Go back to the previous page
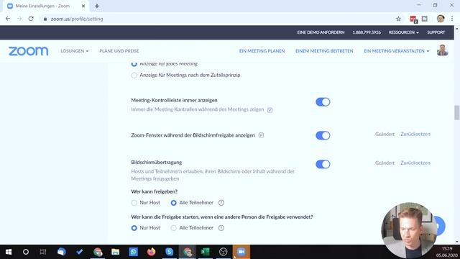Viewport: 460px width, 259px height. tap(8, 19)
